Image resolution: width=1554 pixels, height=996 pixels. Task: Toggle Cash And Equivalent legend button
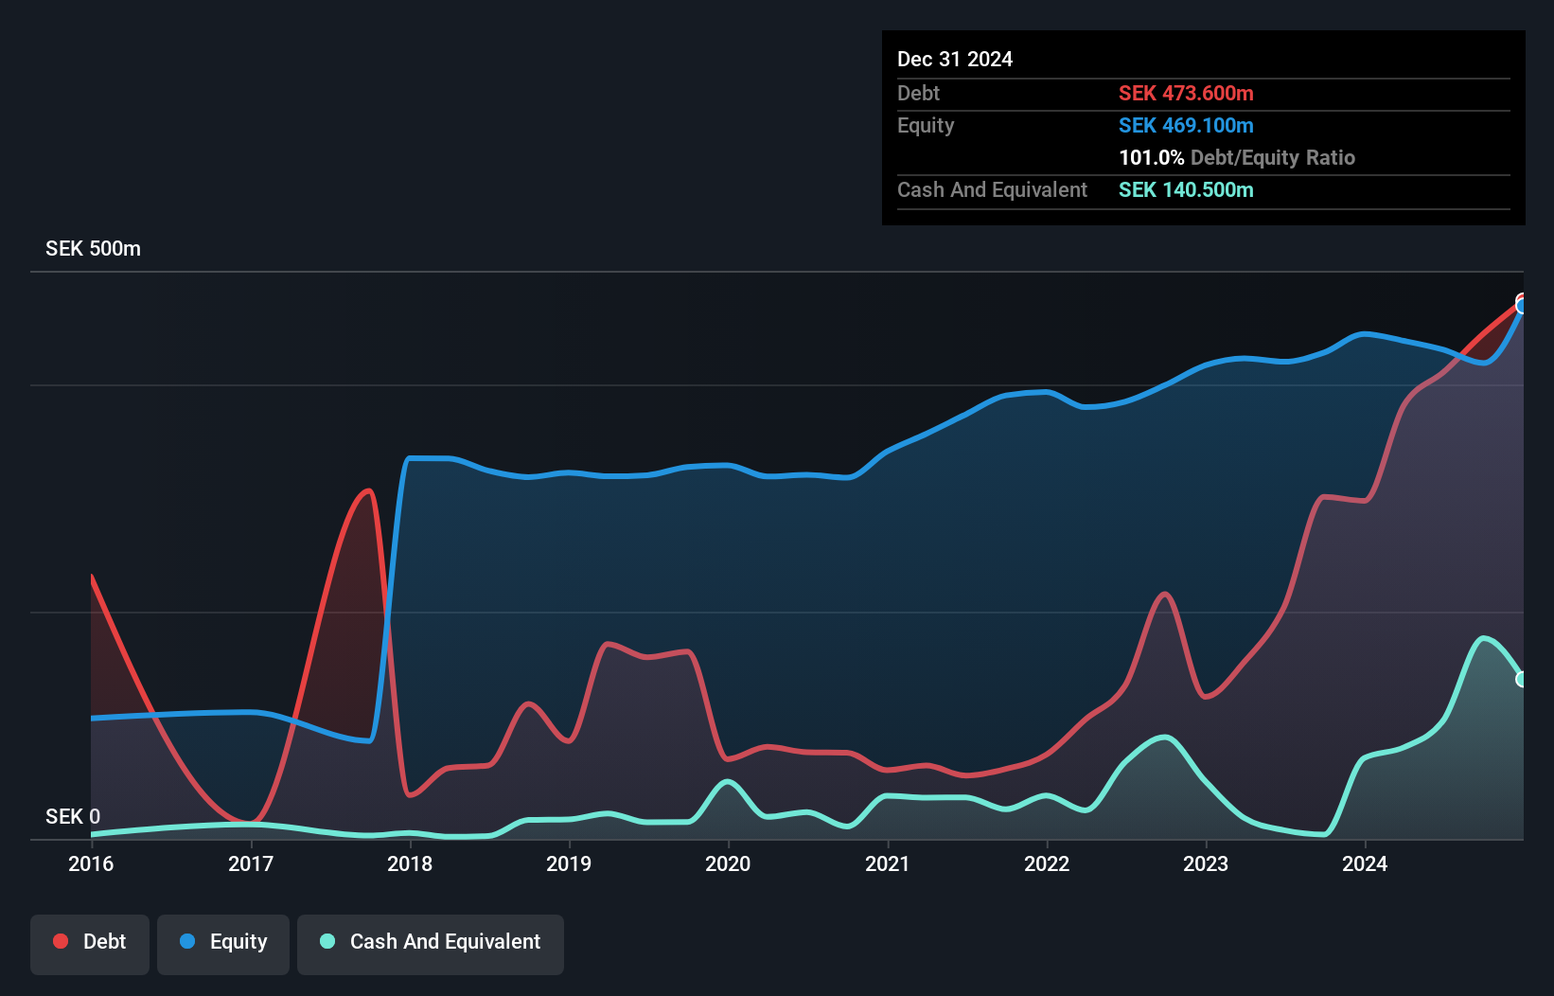(x=431, y=944)
